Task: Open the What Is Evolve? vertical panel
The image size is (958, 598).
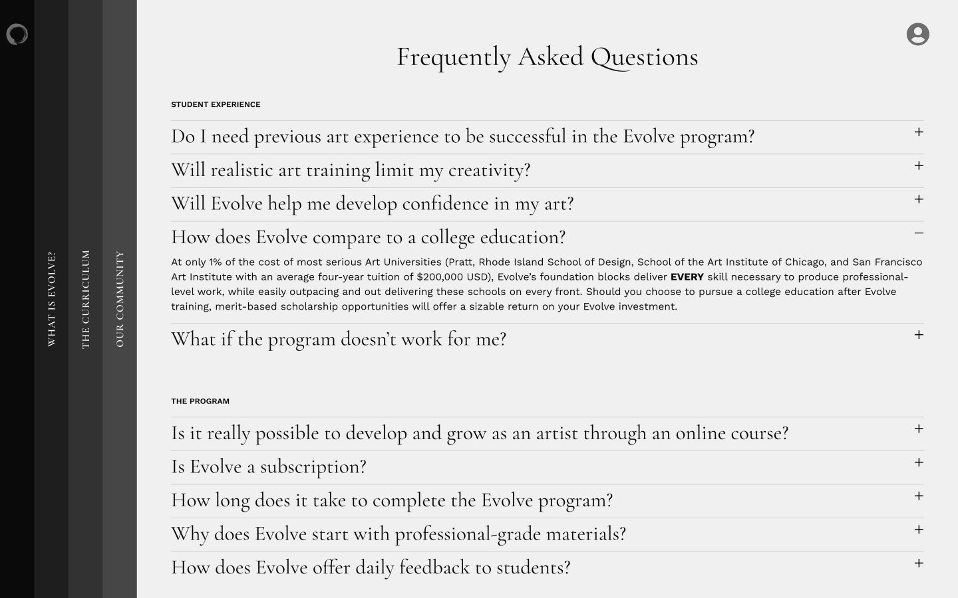Action: (51, 299)
